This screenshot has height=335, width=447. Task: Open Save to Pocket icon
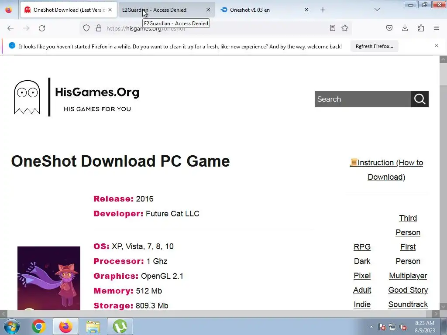click(x=389, y=28)
